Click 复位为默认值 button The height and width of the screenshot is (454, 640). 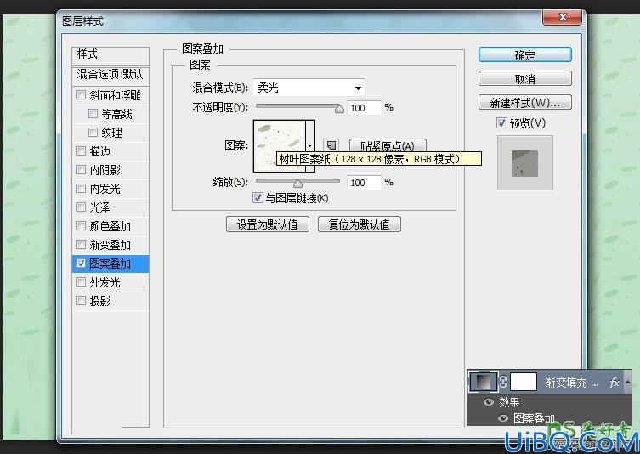point(360,224)
